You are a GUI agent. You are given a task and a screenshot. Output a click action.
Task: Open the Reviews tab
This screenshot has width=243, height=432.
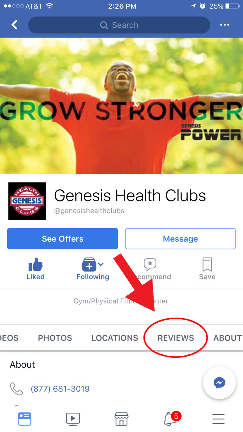[x=176, y=338]
